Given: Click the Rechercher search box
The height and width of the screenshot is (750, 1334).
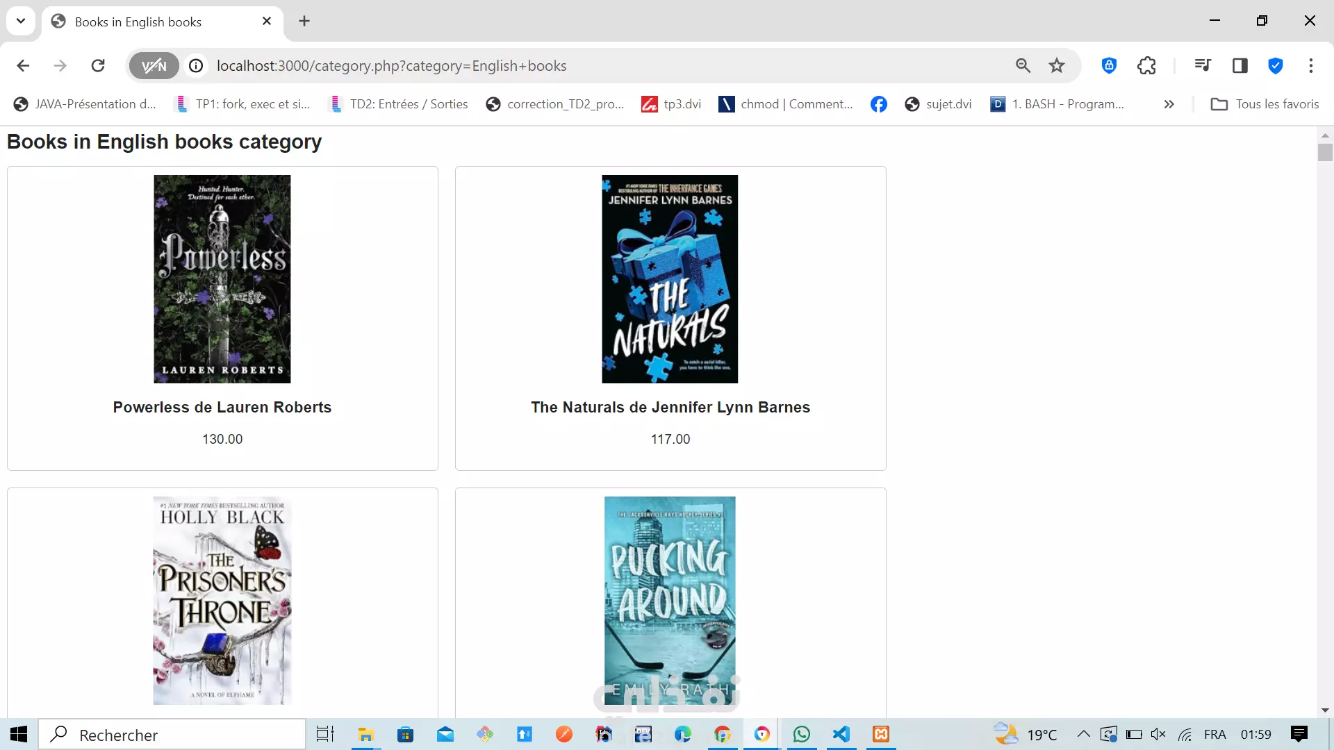Looking at the screenshot, I should (x=172, y=735).
